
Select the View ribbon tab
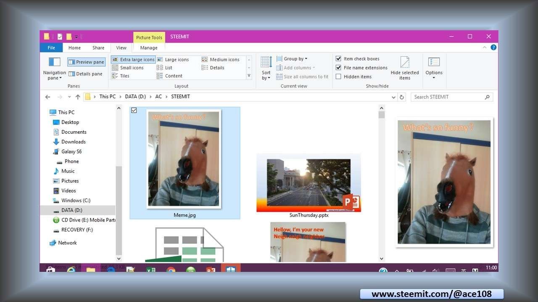pos(121,48)
